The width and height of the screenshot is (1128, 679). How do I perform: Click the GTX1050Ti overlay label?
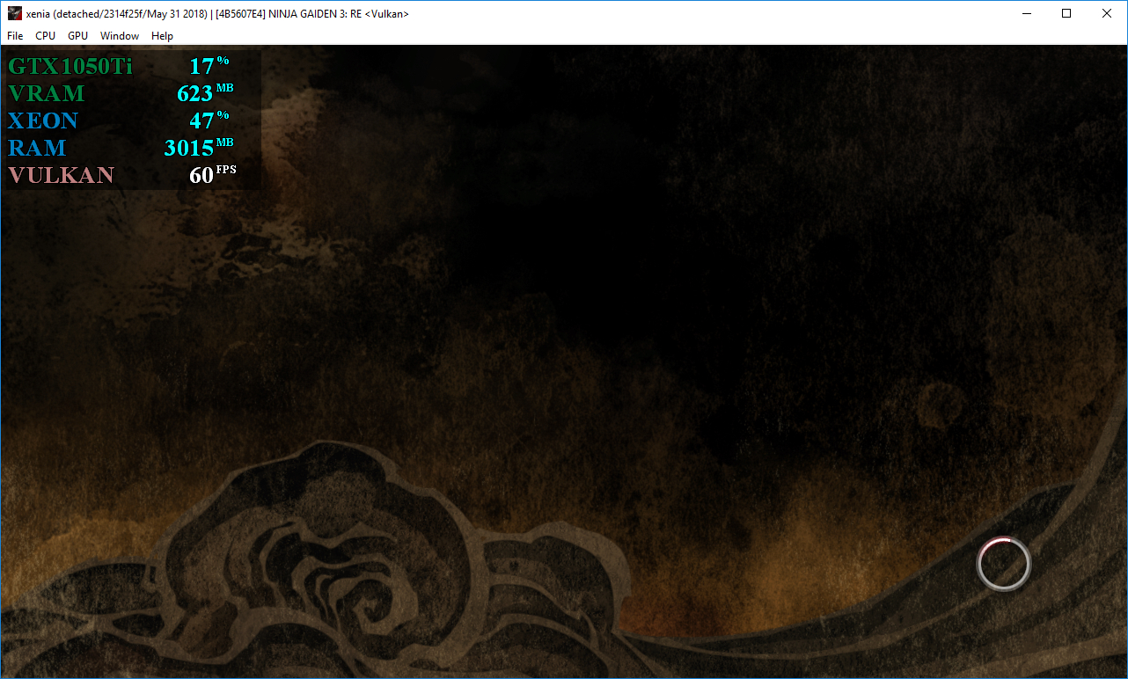[x=70, y=66]
